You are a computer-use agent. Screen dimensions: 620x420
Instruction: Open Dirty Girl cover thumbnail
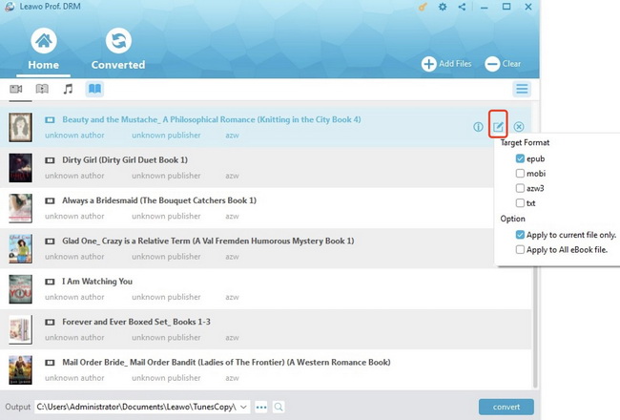click(21, 168)
